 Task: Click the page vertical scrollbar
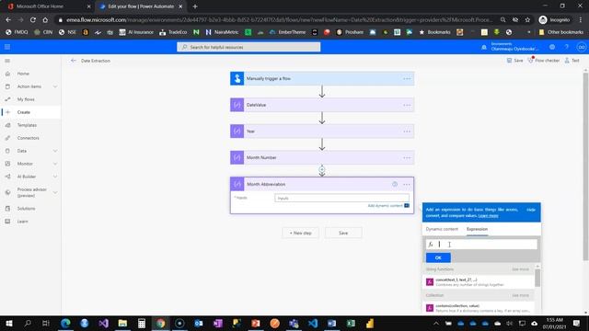pos(585,166)
